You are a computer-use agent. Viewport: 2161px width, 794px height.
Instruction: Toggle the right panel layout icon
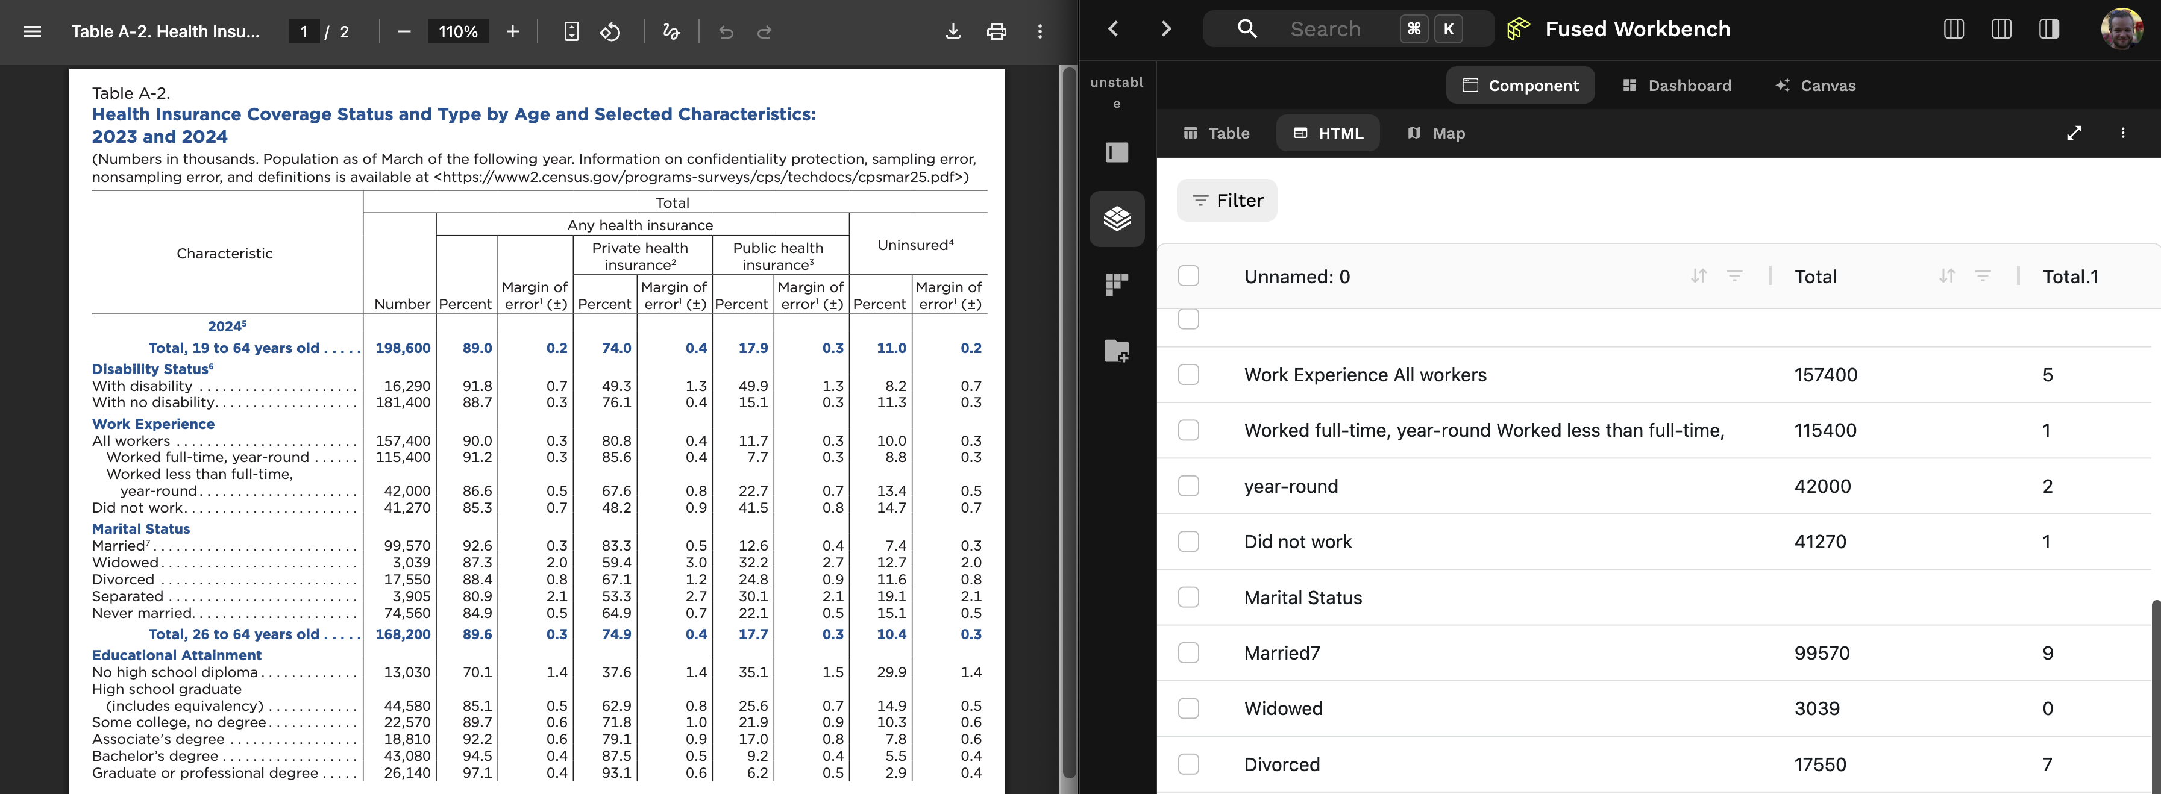[x=2050, y=30]
